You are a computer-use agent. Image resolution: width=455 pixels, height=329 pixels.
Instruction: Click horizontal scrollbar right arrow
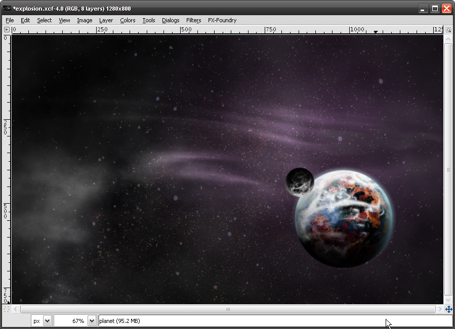point(440,309)
